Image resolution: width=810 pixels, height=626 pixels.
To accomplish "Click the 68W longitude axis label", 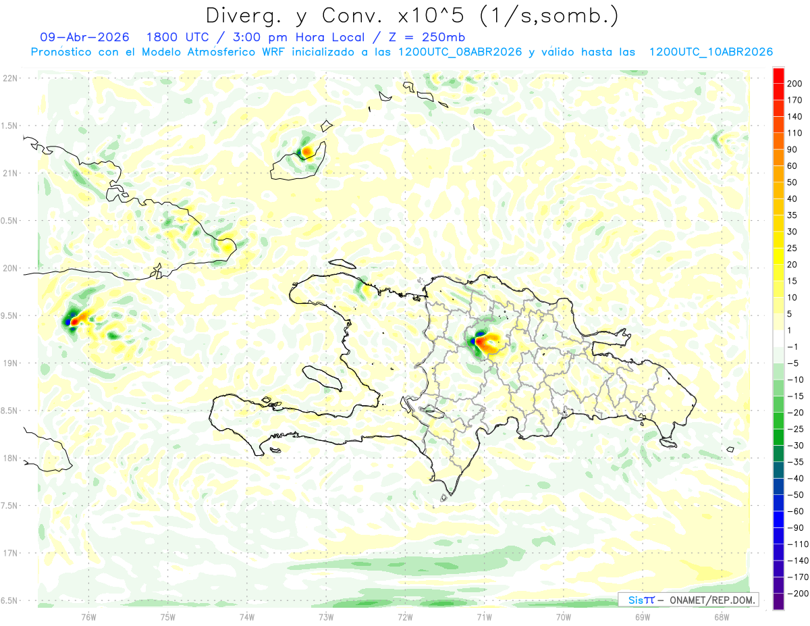I will [x=721, y=617].
